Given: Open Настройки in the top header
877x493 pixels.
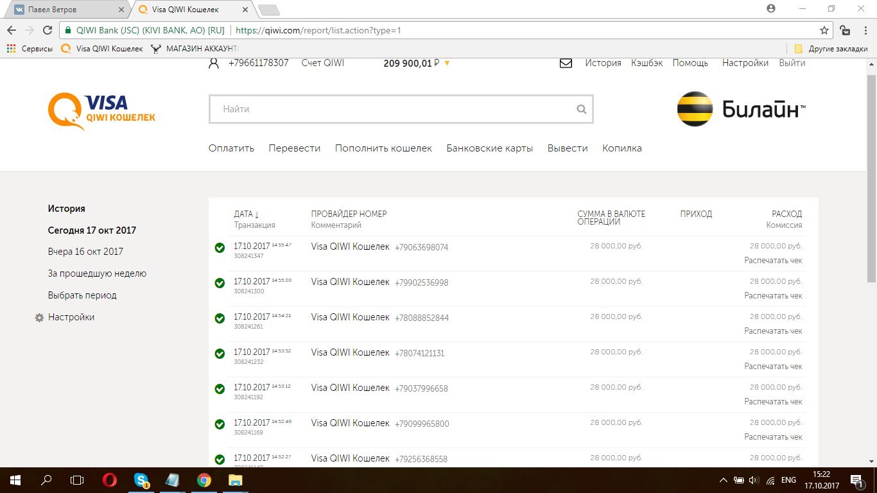Looking at the screenshot, I should point(745,63).
